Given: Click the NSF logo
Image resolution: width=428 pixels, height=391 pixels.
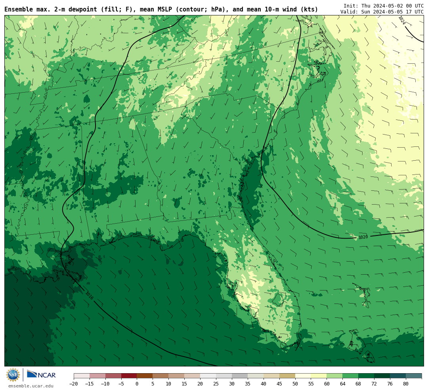Looking at the screenshot, I should point(13,375).
